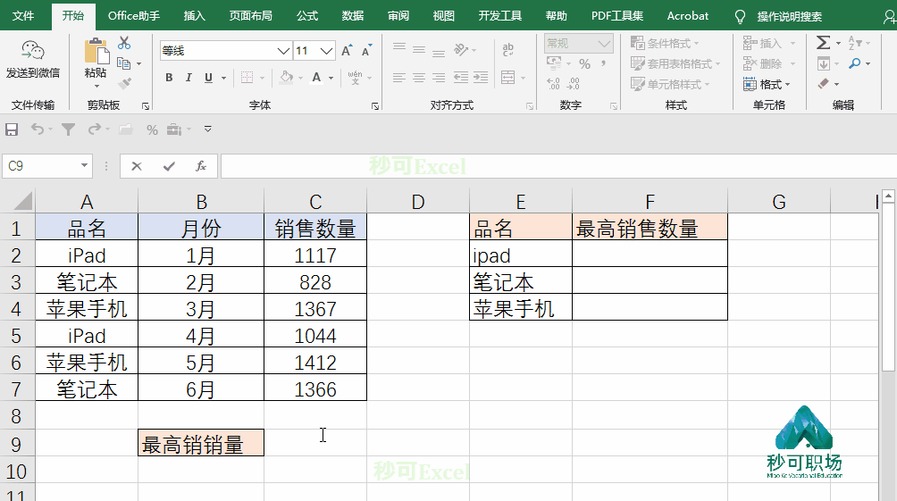Increase font size with large A
This screenshot has width=897, height=501.
347,51
